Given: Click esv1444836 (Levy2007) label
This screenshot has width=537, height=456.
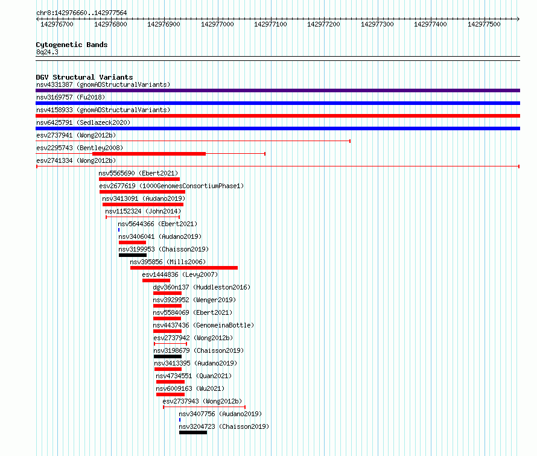Looking at the screenshot, I should (x=180, y=274).
